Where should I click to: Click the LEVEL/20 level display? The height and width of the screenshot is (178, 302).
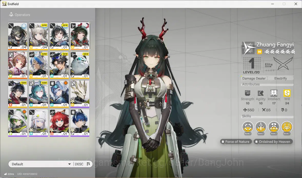point(251,65)
